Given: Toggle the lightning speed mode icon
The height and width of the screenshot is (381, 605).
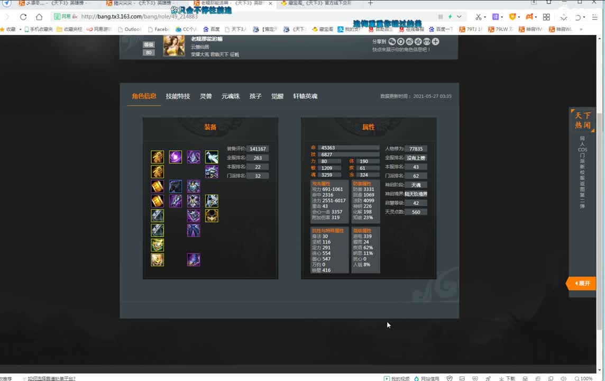Looking at the screenshot, I should (x=450, y=16).
